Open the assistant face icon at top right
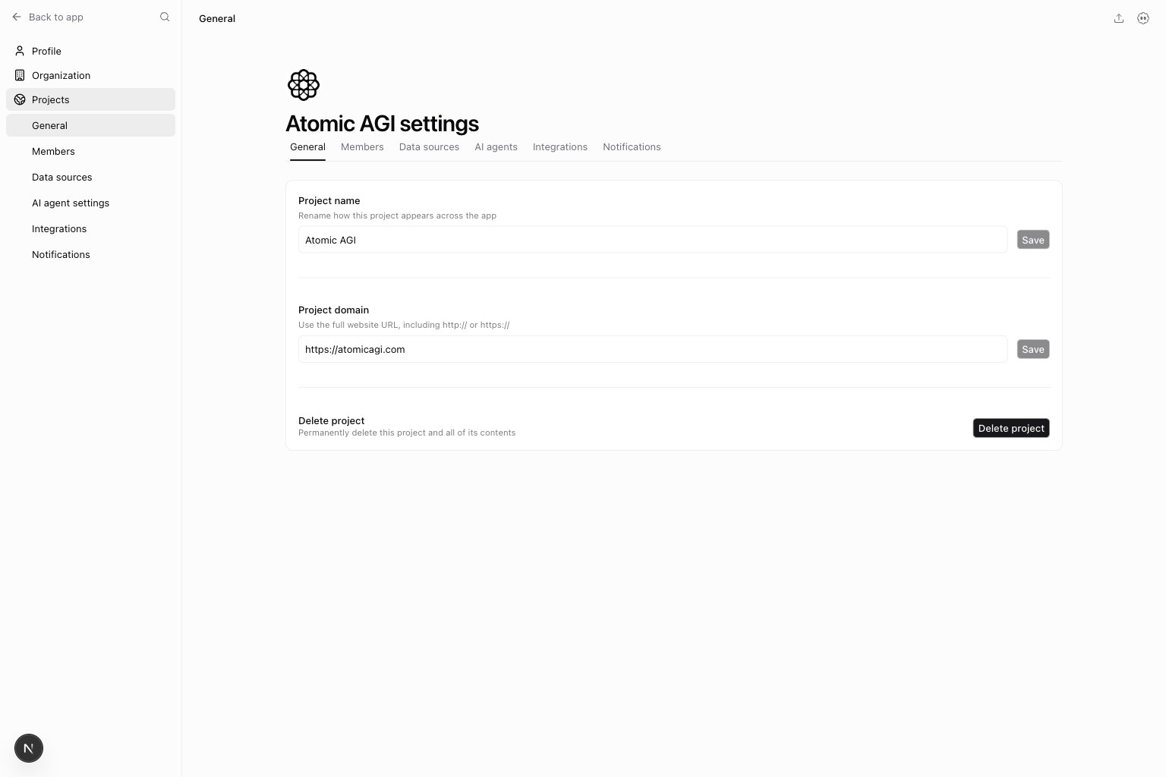This screenshot has height=777, width=1166. click(1143, 18)
